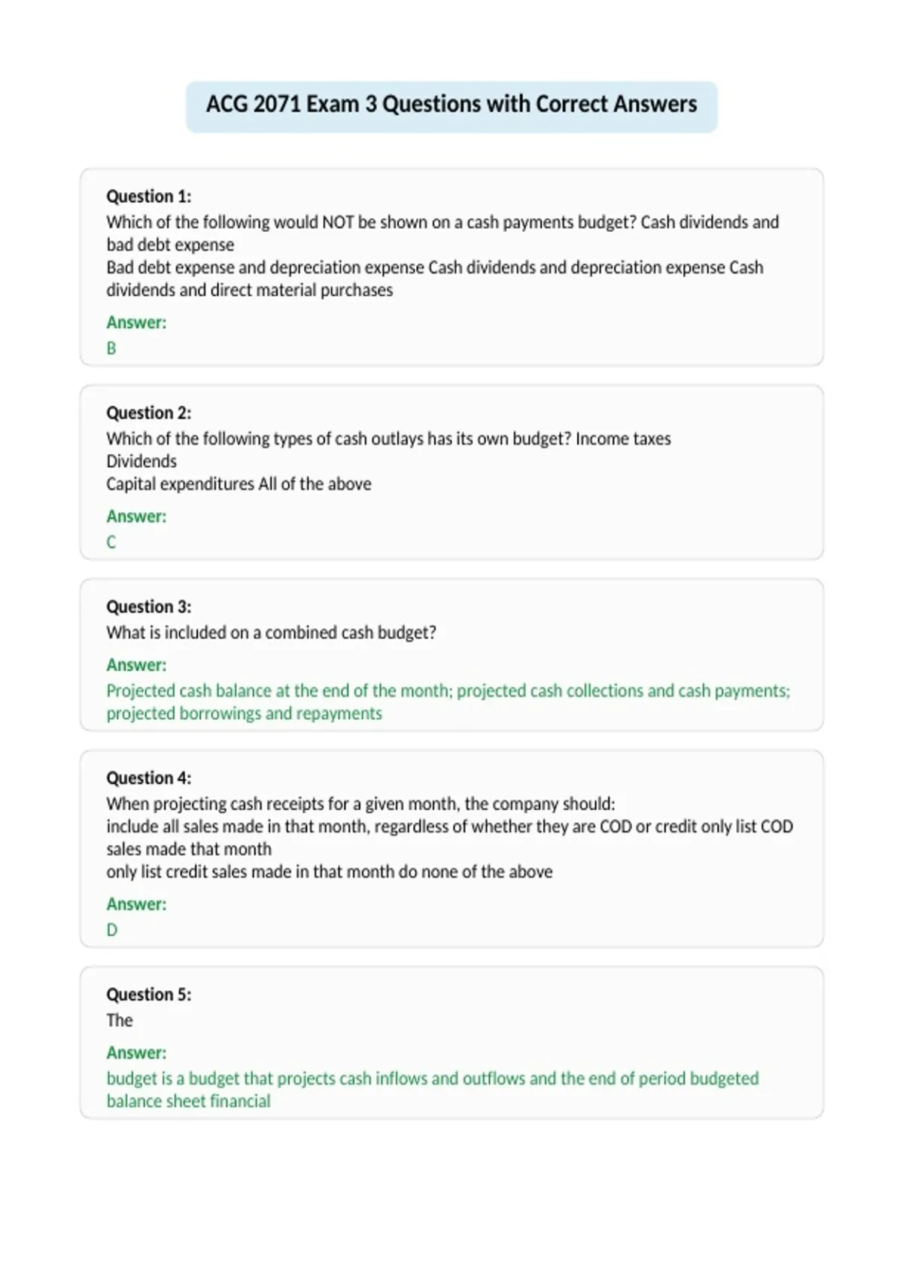Screen dimensions: 903x1280
Task: Click the green Answer label under Question 4
Action: (136, 904)
